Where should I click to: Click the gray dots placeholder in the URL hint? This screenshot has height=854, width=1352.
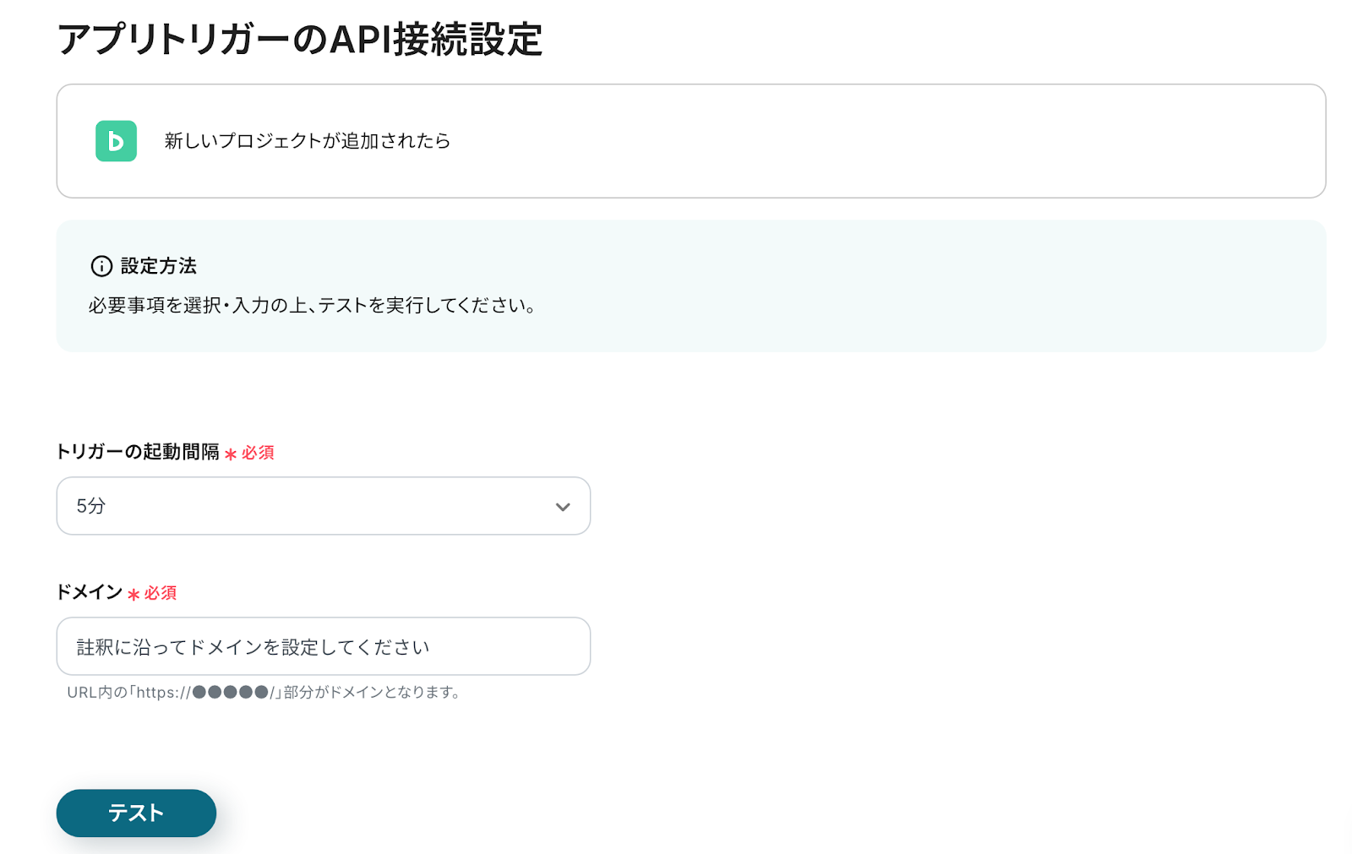click(x=230, y=693)
